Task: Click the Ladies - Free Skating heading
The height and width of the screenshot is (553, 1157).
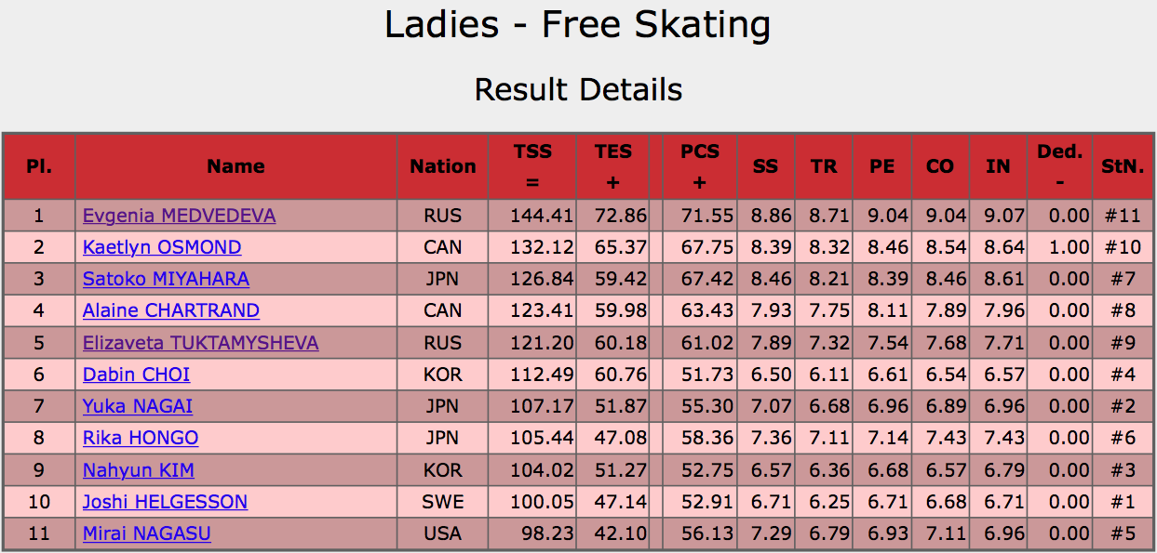Action: tap(578, 25)
